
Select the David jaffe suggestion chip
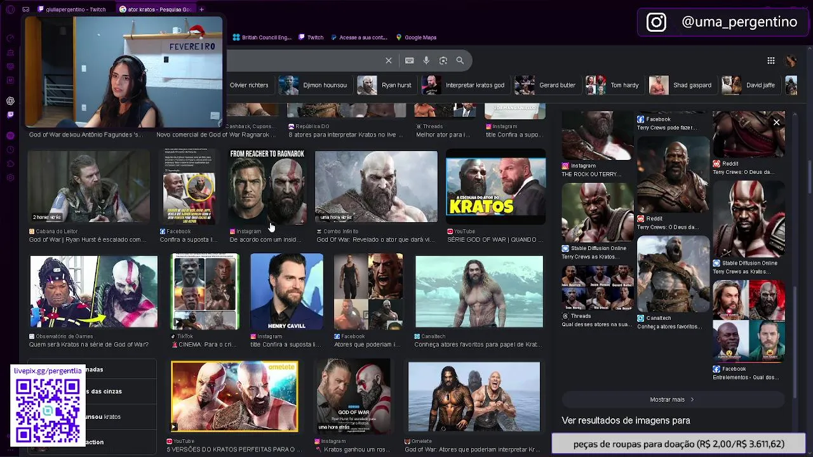coord(749,85)
